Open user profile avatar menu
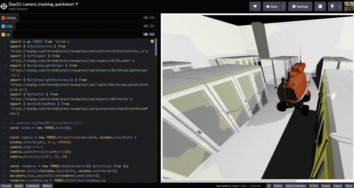Screen dimensions: 354x188 [x=349, y=6]
